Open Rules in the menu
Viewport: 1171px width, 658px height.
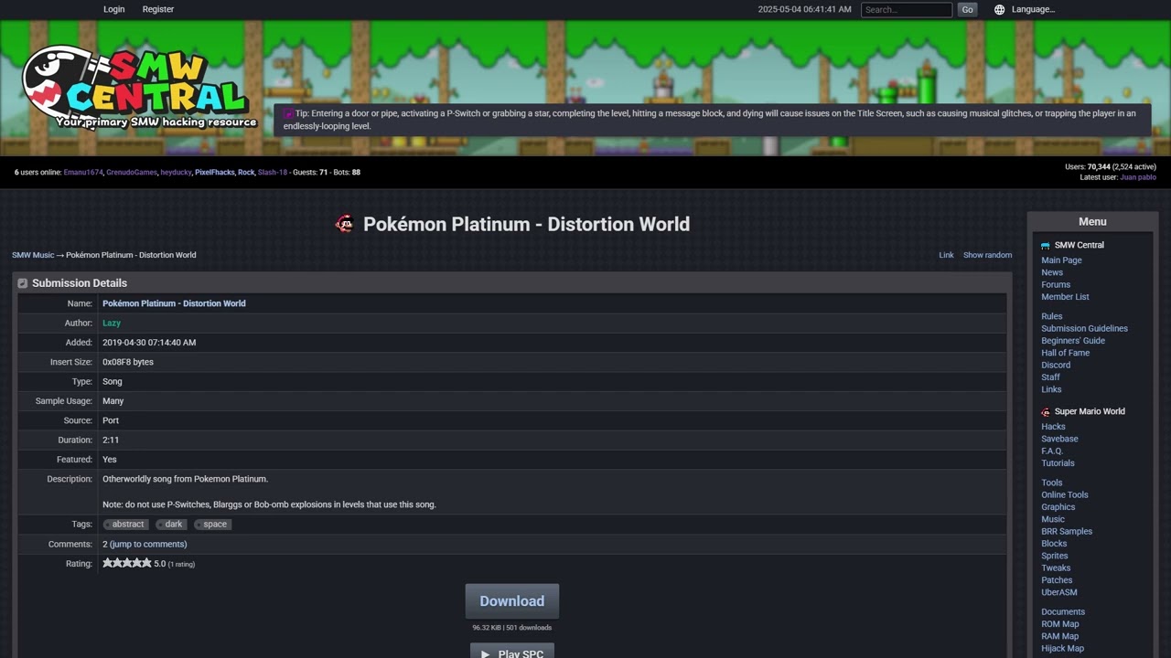pos(1052,316)
